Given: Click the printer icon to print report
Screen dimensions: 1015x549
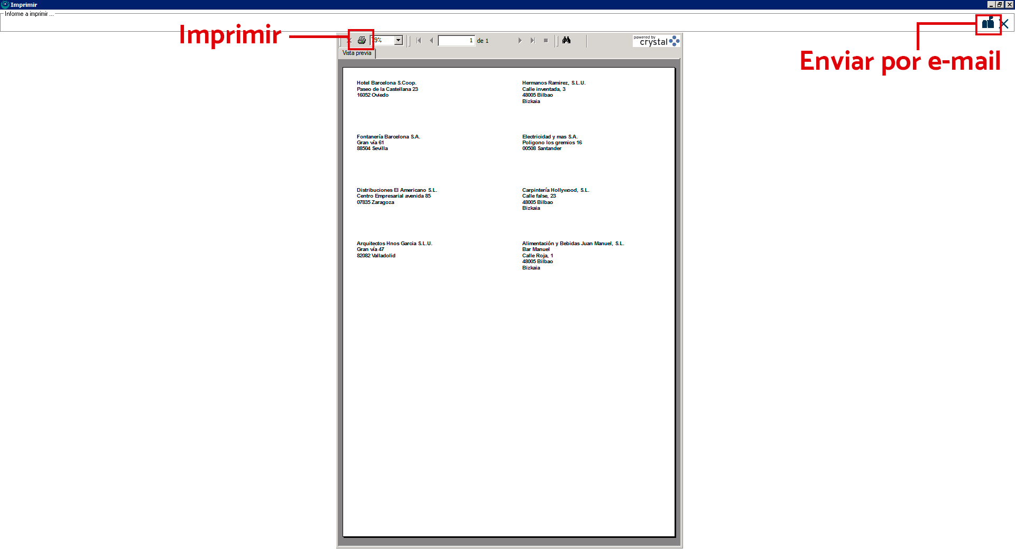Looking at the screenshot, I should tap(362, 40).
